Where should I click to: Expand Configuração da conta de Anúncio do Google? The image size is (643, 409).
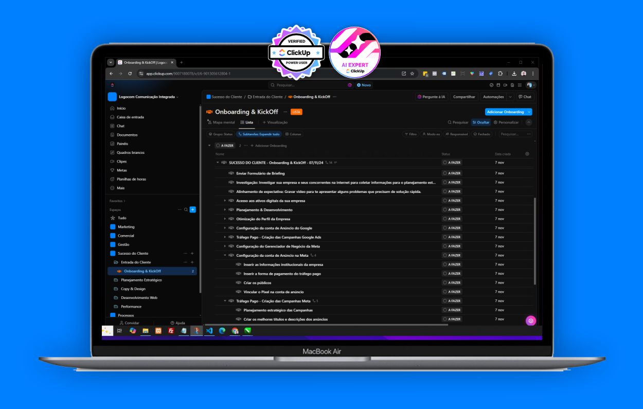[225, 228]
